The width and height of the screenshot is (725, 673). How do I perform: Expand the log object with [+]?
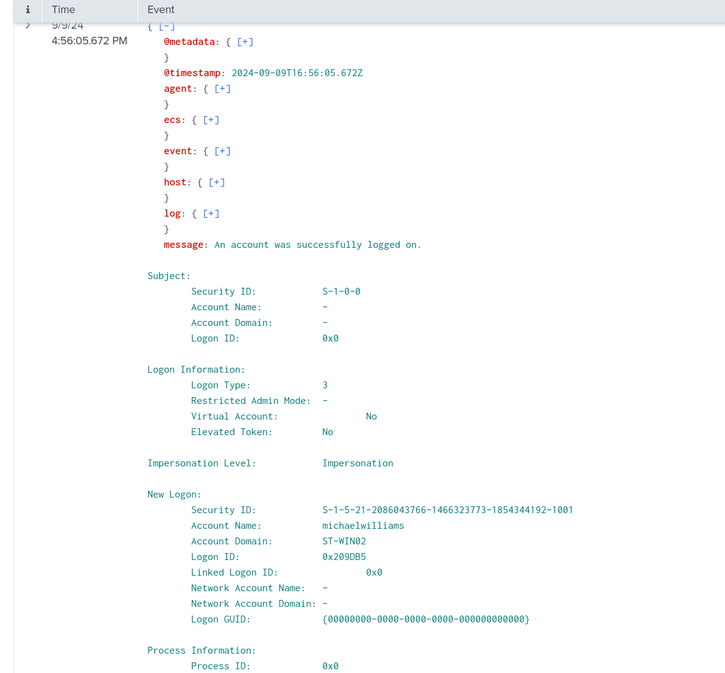[x=211, y=214]
